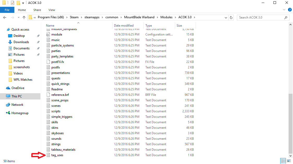Select the presentations file name
The height and width of the screenshot is (164, 293).
click(61, 73)
